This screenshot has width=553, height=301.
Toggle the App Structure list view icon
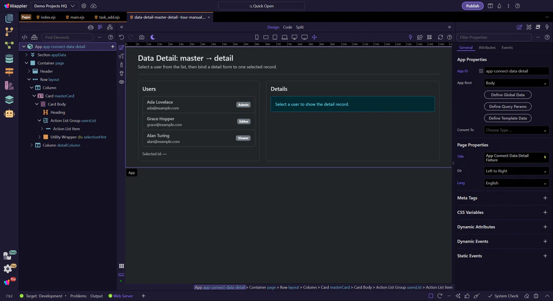(x=100, y=27)
